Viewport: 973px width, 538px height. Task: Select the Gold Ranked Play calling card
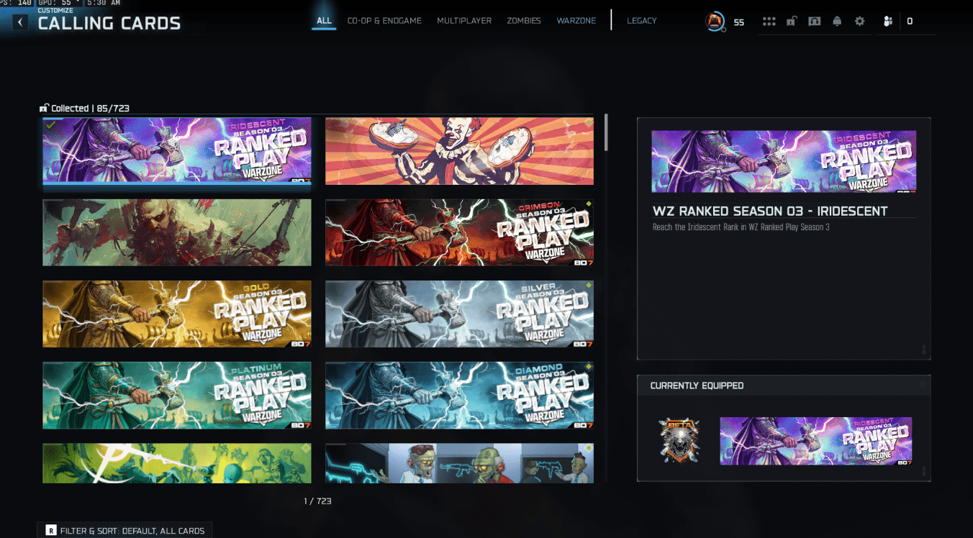[x=177, y=314]
